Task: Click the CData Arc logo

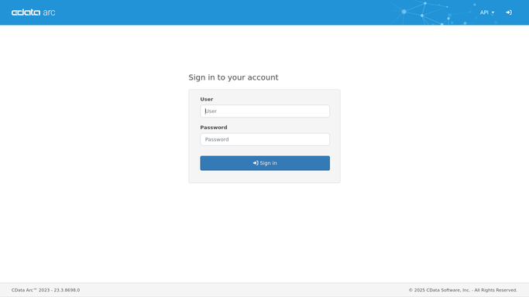Action: point(33,12)
